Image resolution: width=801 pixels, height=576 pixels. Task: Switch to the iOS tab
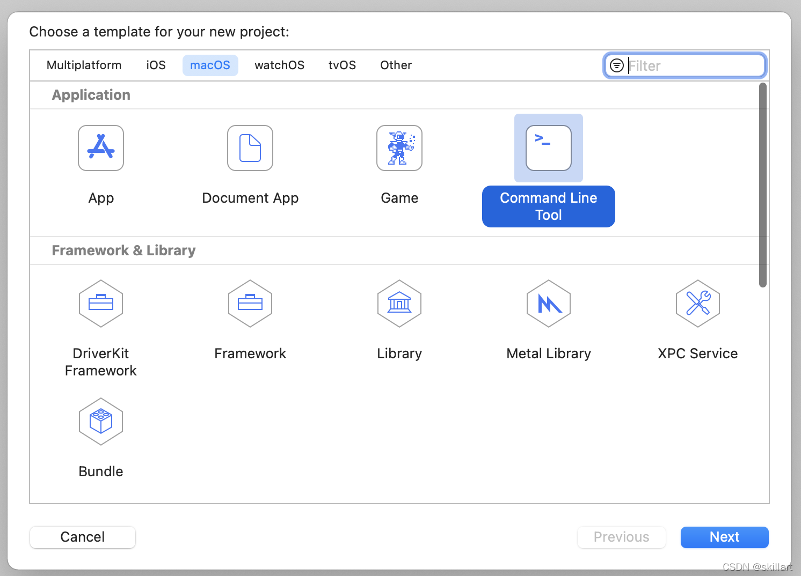[x=155, y=65]
